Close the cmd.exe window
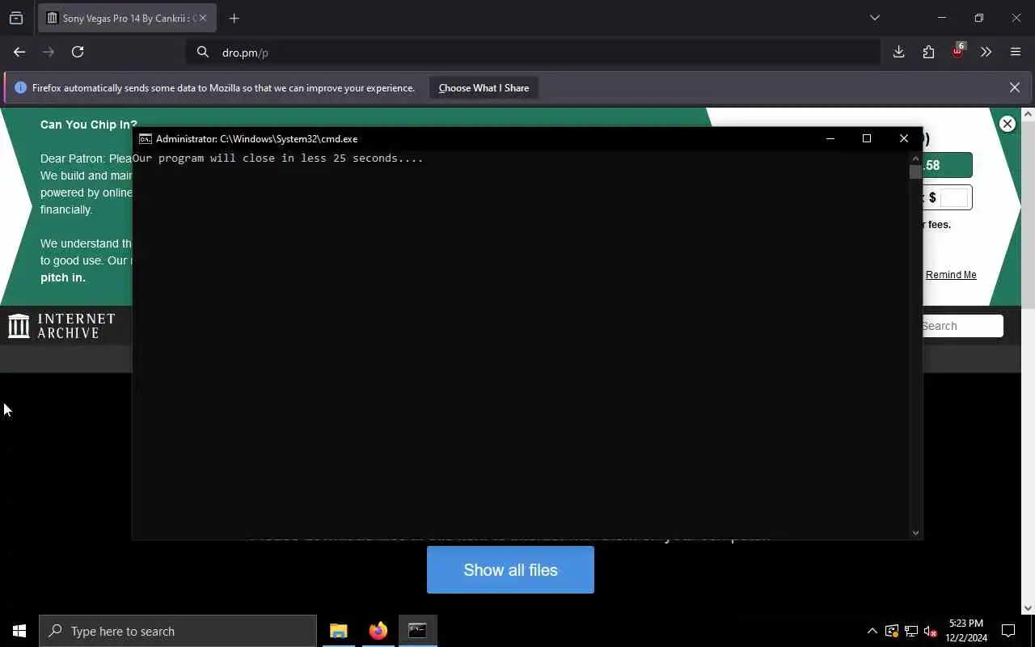 [904, 138]
